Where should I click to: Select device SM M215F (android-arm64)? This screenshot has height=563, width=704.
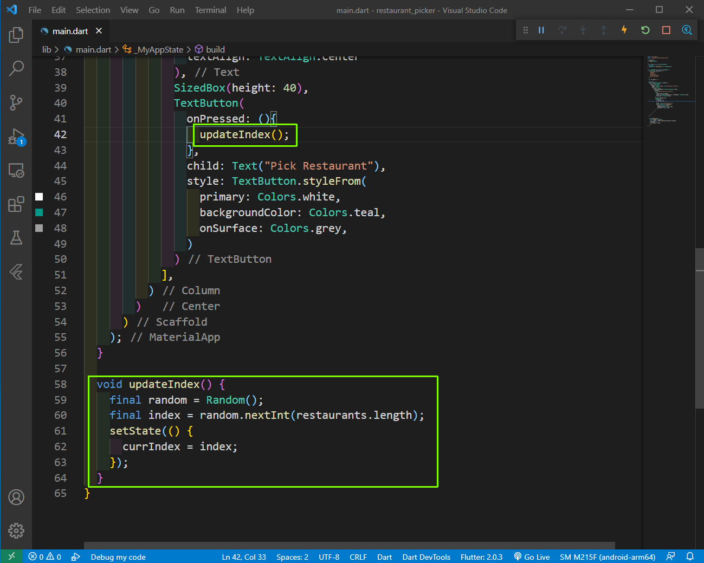(608, 556)
